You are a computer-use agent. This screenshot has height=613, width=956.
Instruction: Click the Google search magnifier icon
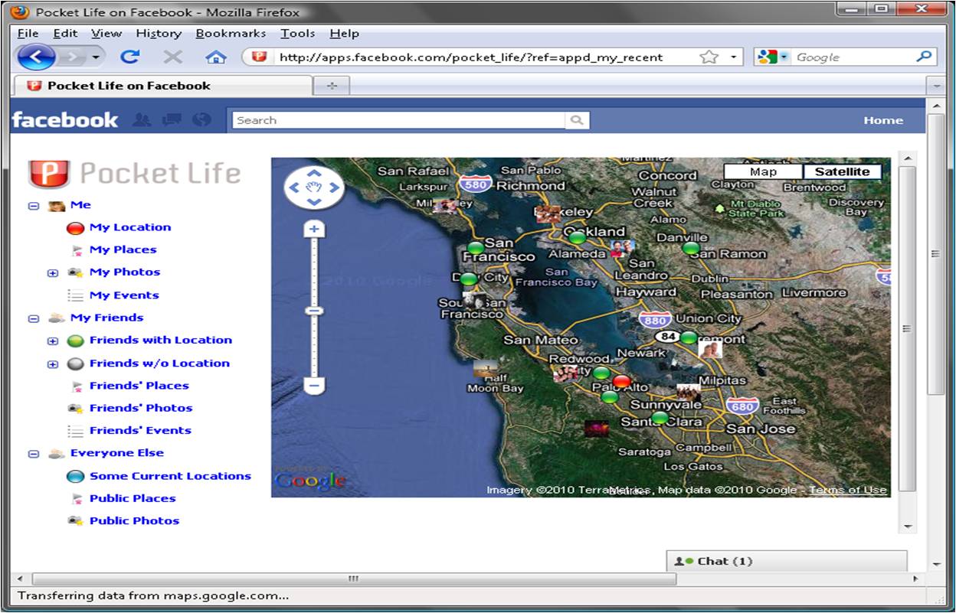point(925,57)
